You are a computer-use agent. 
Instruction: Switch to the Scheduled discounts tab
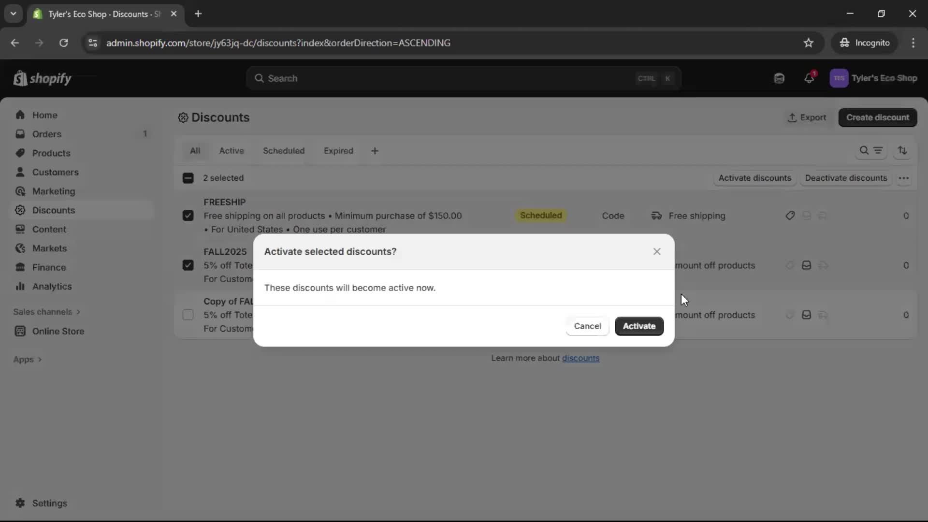(x=283, y=150)
